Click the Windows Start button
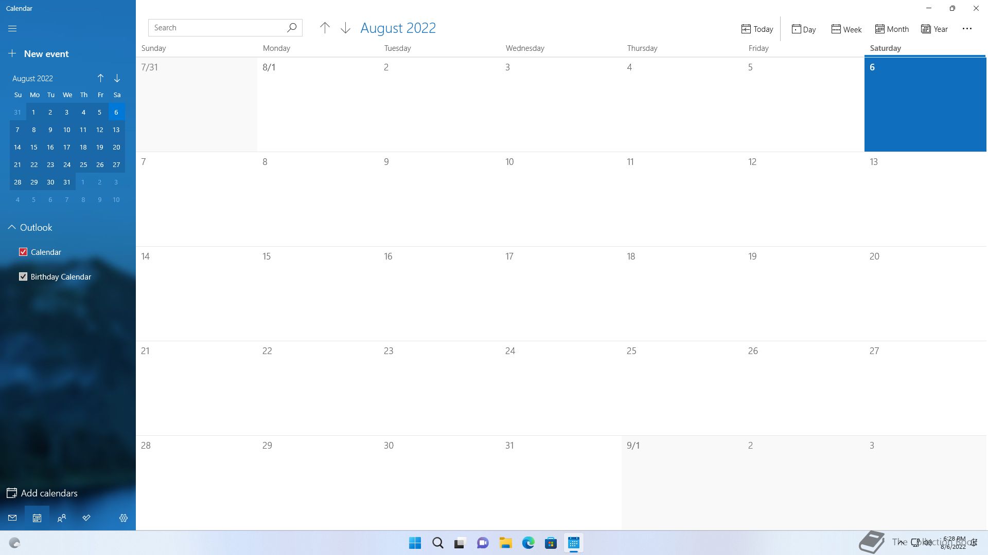This screenshot has height=555, width=988. pos(415,543)
